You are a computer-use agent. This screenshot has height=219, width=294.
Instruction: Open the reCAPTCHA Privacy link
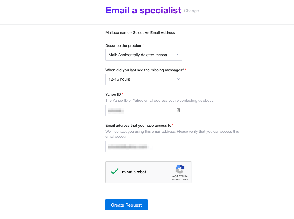(x=176, y=180)
